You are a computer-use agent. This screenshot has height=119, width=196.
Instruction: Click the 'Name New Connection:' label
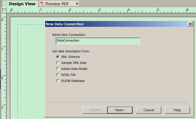[69, 35]
